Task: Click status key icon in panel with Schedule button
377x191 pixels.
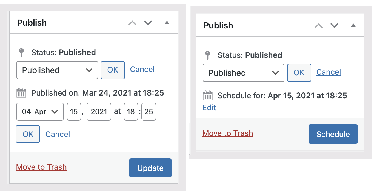Action: (x=207, y=55)
